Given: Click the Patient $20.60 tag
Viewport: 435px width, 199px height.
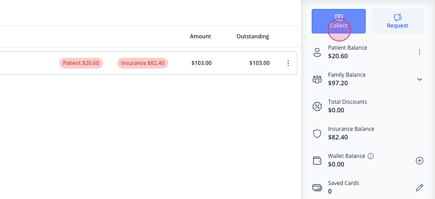Looking at the screenshot, I should [81, 63].
